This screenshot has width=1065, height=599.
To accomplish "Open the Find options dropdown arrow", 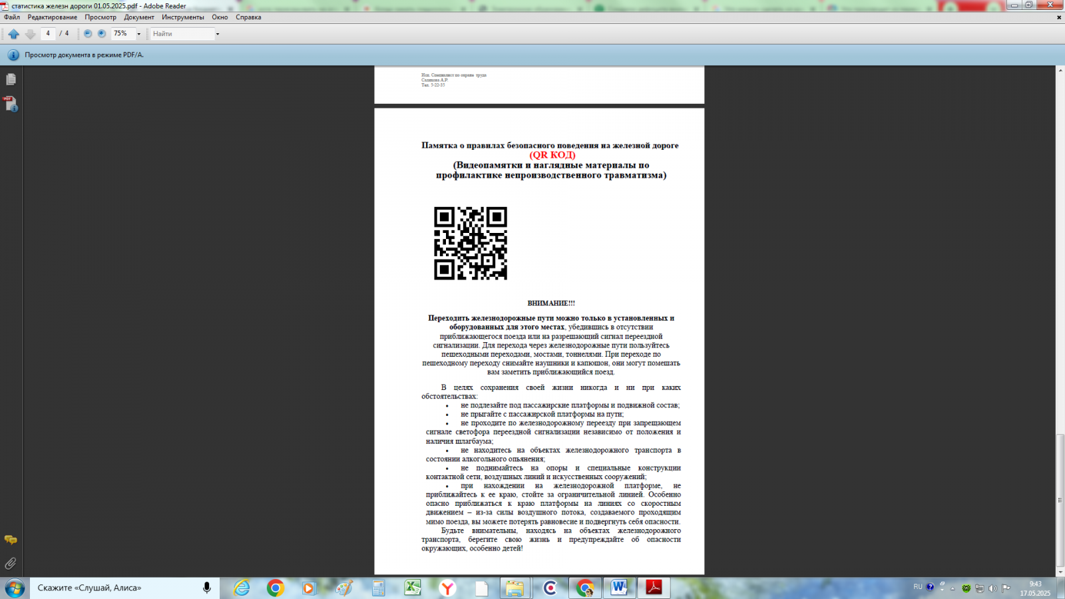I will click(218, 34).
